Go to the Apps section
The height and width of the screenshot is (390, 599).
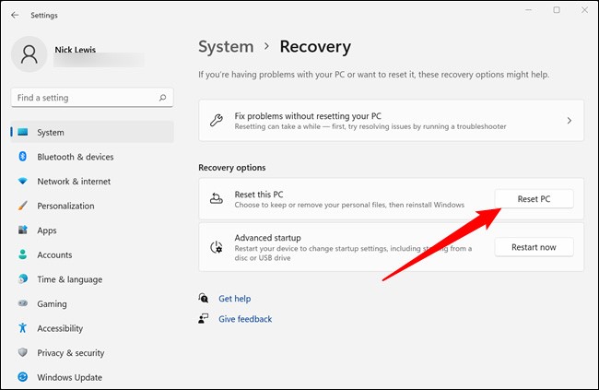coord(46,230)
